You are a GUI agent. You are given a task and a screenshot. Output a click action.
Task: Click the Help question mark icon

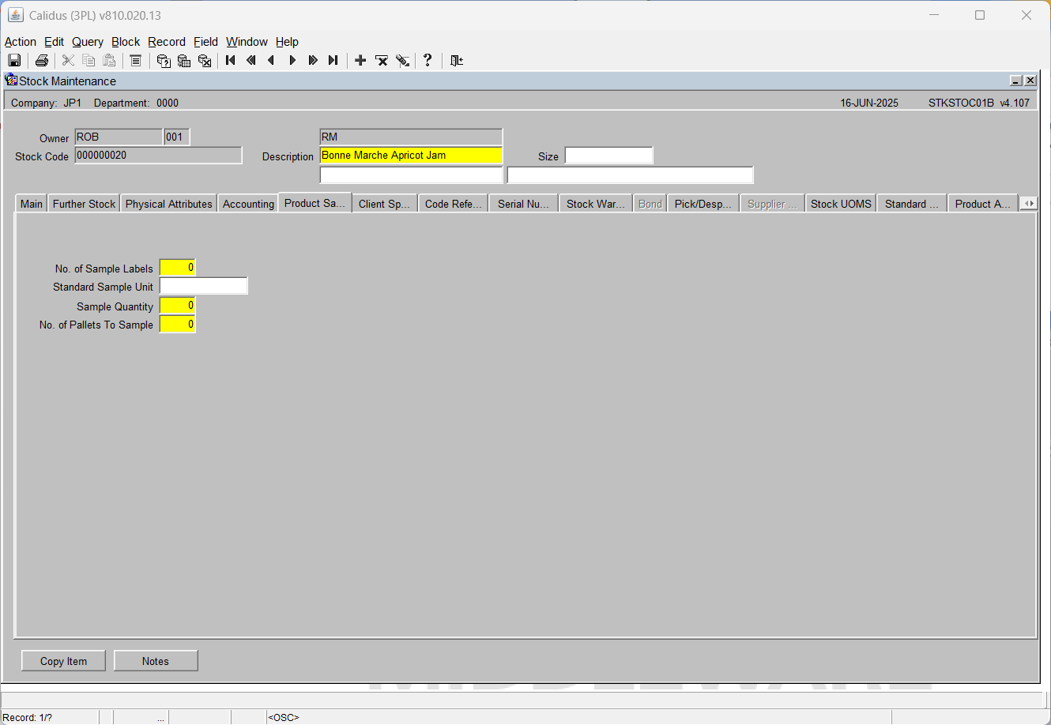(x=428, y=60)
